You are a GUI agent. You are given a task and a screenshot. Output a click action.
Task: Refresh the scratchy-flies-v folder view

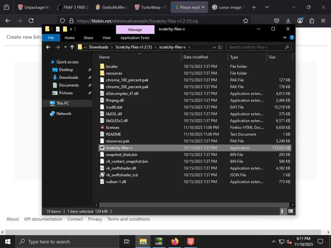[x=220, y=47]
